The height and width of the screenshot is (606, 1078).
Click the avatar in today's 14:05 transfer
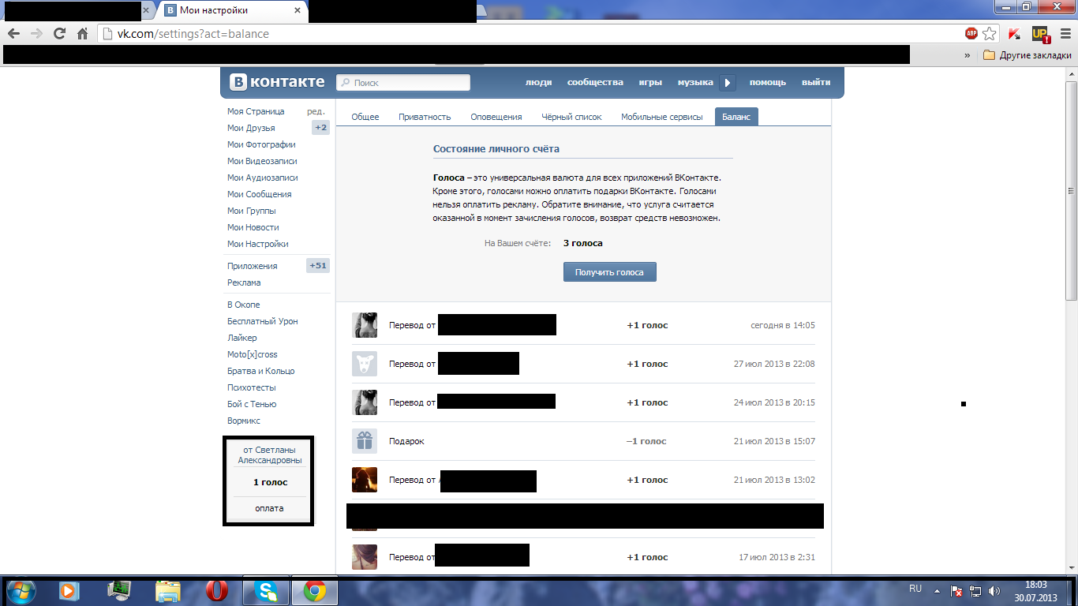pos(365,325)
